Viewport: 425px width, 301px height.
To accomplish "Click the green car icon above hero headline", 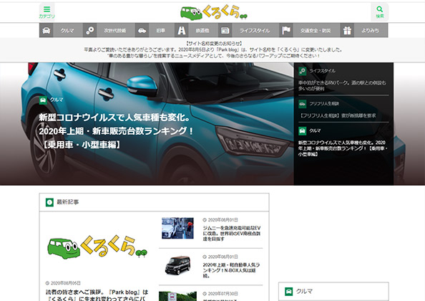I will click(x=43, y=100).
